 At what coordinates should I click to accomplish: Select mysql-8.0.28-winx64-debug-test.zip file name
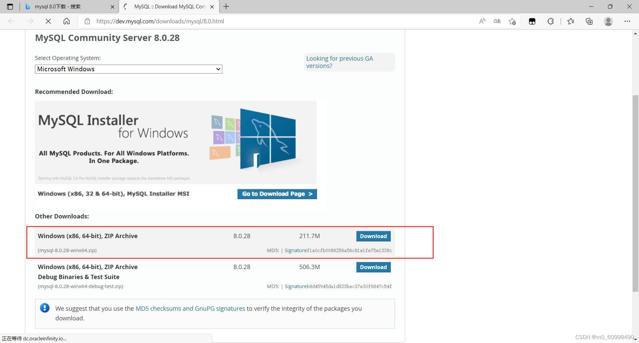81,286
